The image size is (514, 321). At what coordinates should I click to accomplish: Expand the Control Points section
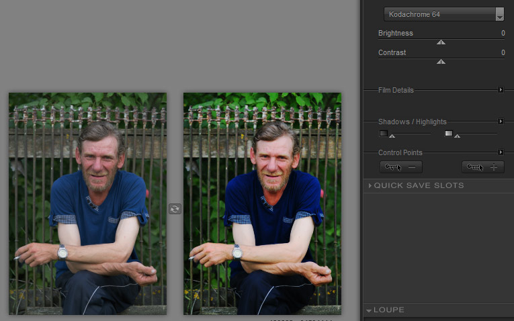(501, 152)
